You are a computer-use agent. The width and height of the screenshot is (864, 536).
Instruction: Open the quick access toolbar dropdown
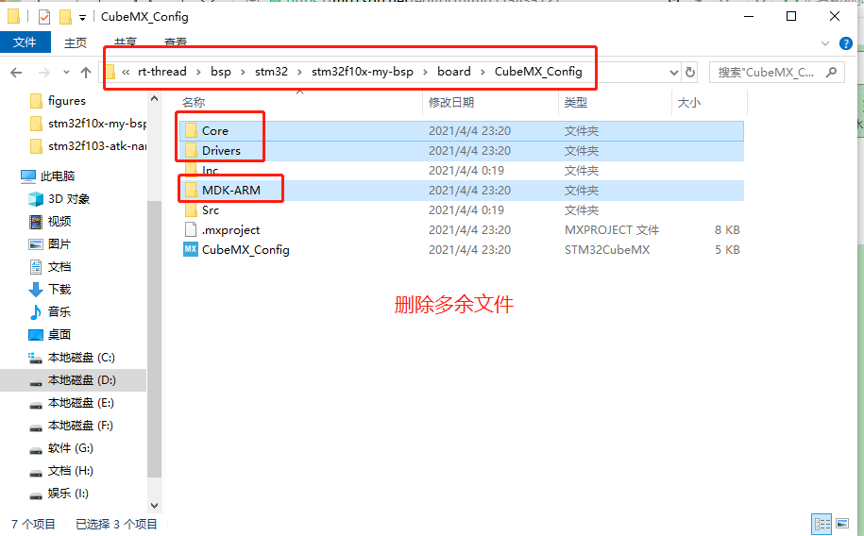click(83, 18)
